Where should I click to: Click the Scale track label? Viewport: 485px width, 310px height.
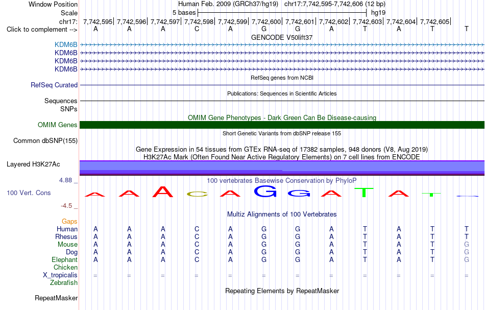tap(69, 13)
